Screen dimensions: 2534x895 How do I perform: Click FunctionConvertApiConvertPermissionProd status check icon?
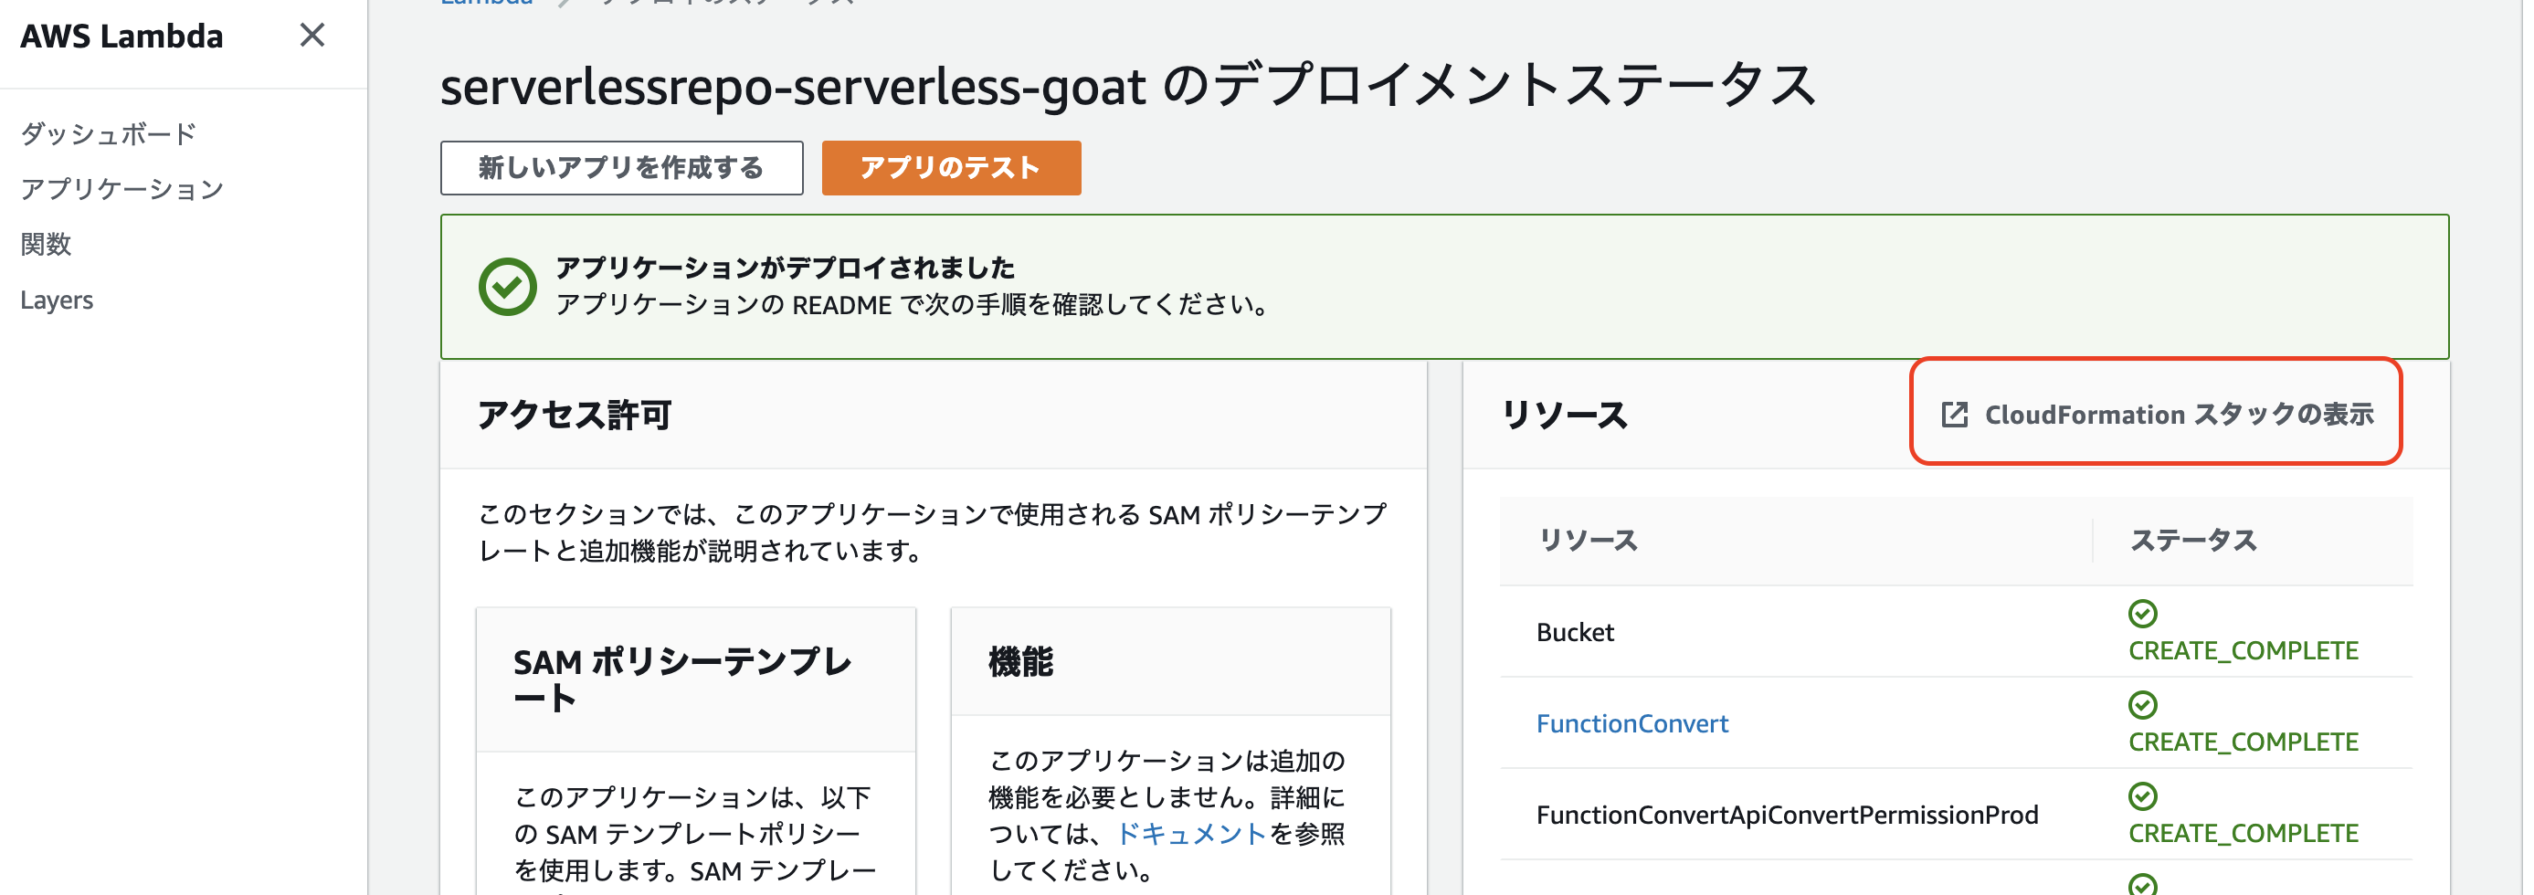2142,795
